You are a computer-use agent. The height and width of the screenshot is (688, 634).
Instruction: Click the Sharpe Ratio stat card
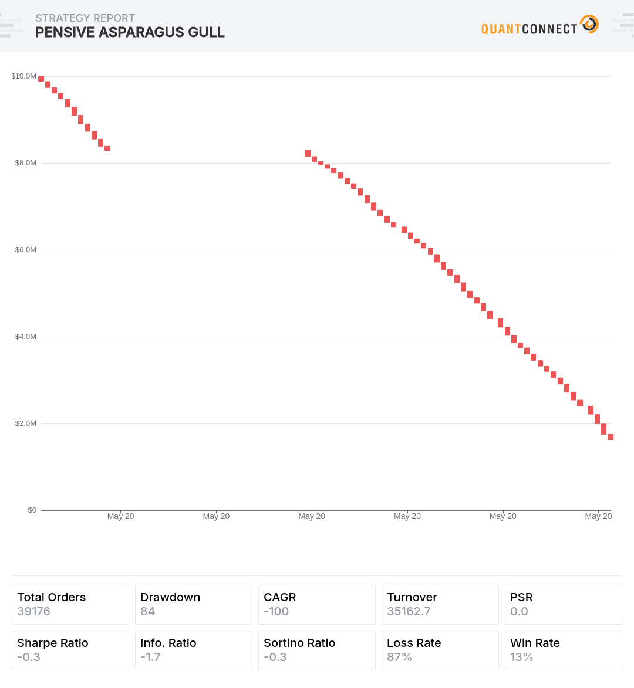70,650
